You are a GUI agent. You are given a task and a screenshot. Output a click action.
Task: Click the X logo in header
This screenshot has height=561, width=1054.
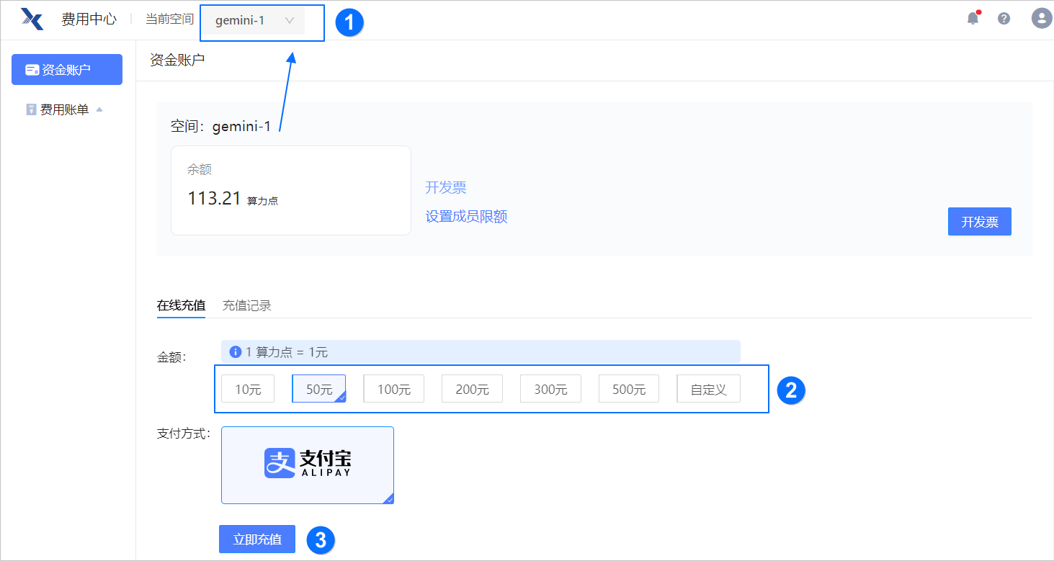pos(32,19)
